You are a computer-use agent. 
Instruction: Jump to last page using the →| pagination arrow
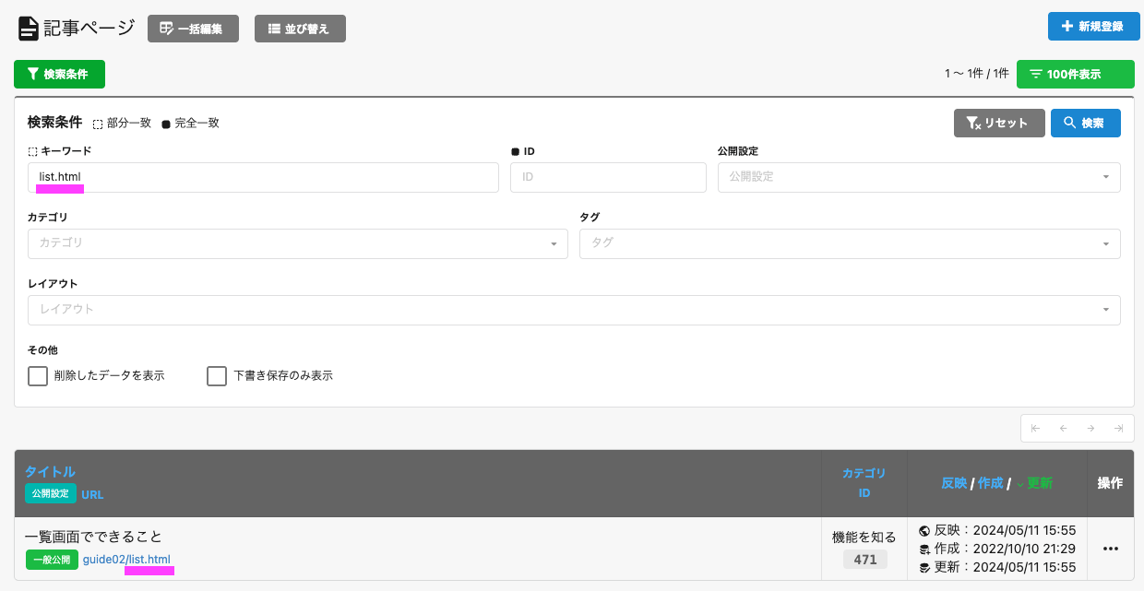click(1119, 428)
